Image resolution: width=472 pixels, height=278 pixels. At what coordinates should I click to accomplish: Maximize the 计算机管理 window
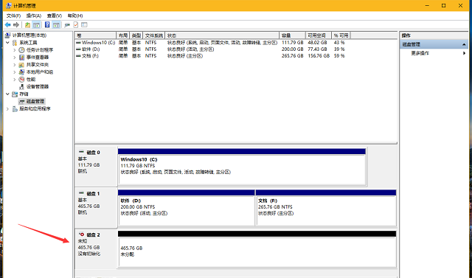[x=444, y=6]
